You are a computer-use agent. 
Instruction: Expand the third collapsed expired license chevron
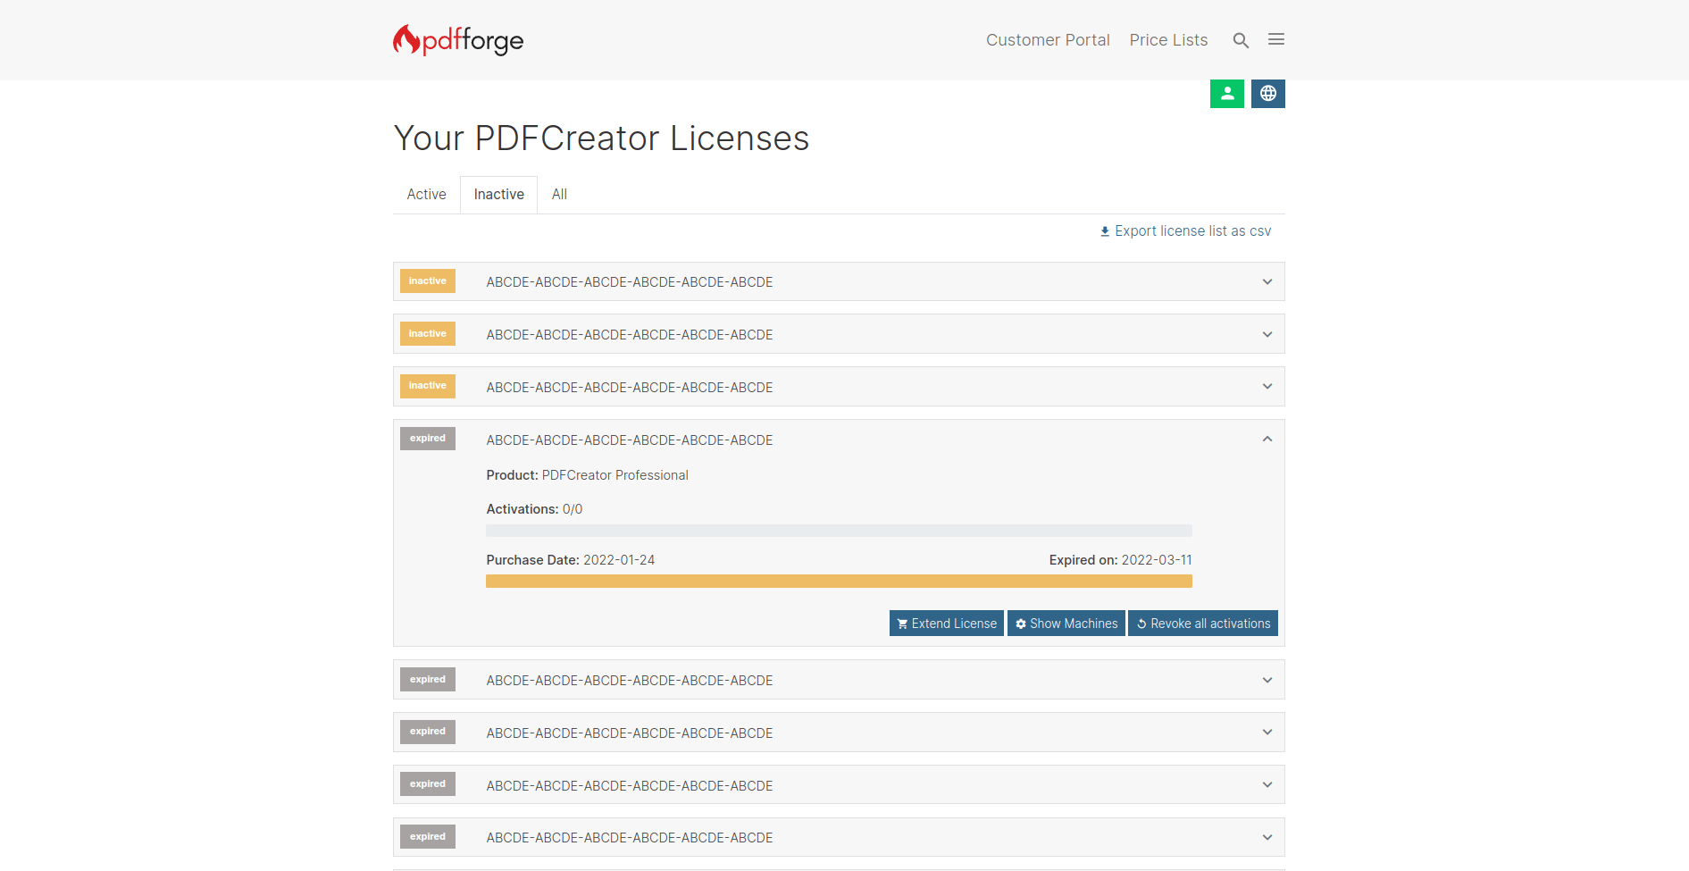[x=1267, y=785]
